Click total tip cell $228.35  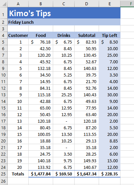[x=110, y=174]
